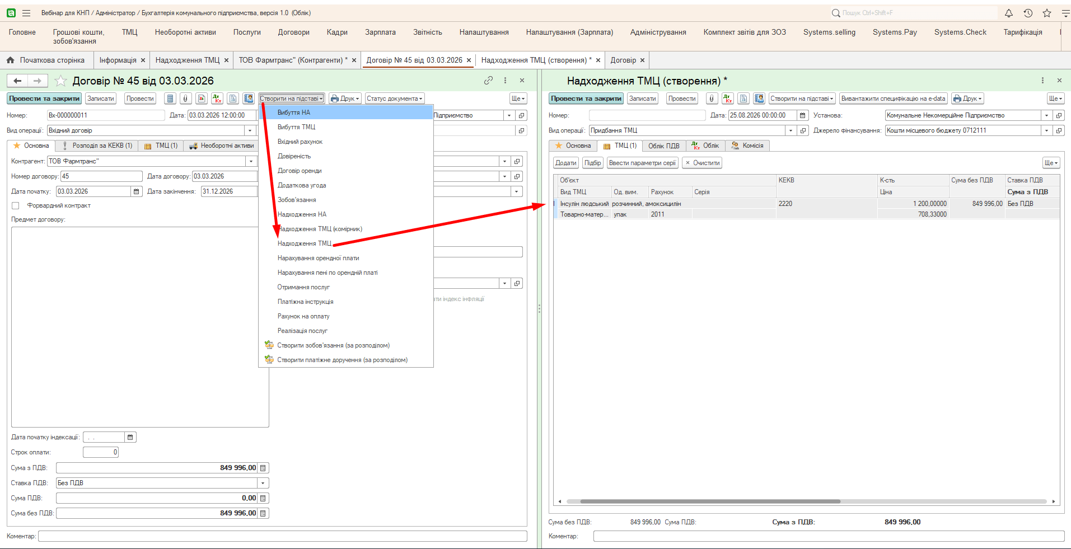Click the Додати button in ТМЦ table
This screenshot has width=1071, height=549.
[x=565, y=163]
